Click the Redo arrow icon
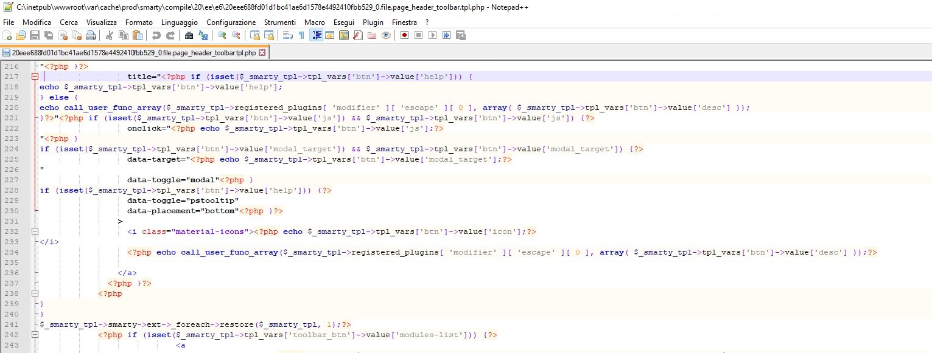The width and height of the screenshot is (932, 353). coord(170,35)
